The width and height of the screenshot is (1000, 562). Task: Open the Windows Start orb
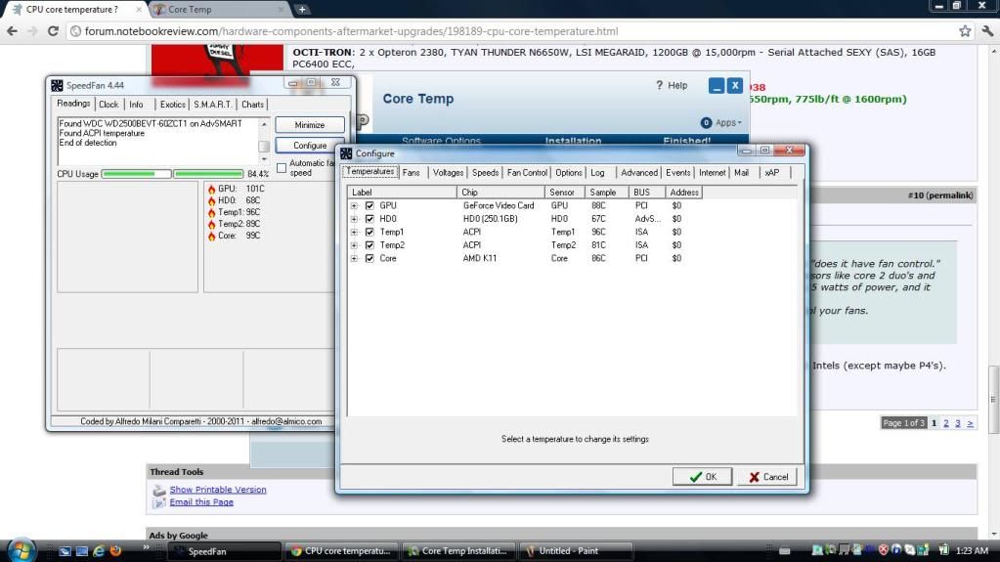(22, 550)
